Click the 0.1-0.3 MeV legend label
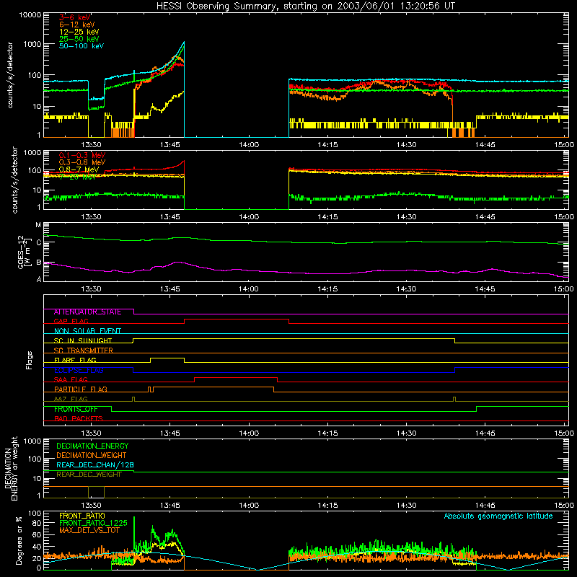Viewport: 577px width, 577px height. pos(82,155)
